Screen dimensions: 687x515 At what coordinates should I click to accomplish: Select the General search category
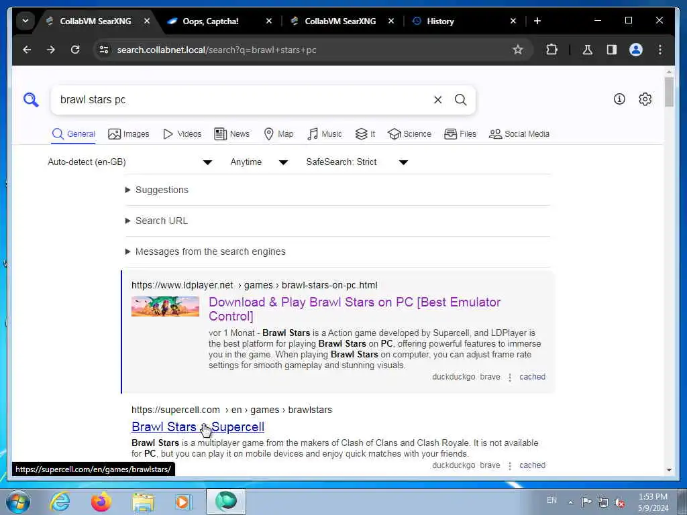coord(73,134)
